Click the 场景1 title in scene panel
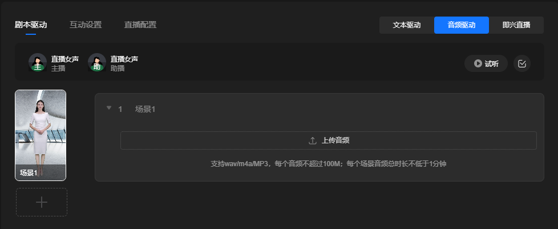Screen dimensions: 558x229 145,109
